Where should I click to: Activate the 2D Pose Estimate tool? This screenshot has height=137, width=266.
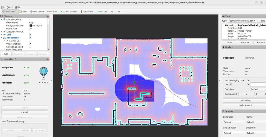point(68,12)
